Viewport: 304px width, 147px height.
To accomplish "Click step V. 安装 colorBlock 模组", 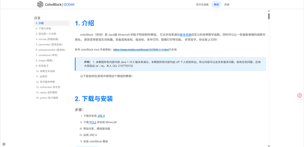I will [94, 141].
